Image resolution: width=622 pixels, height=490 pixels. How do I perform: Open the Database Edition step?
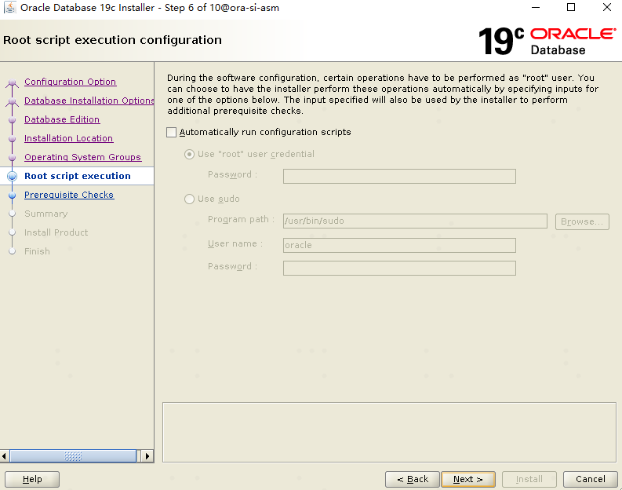(x=62, y=119)
